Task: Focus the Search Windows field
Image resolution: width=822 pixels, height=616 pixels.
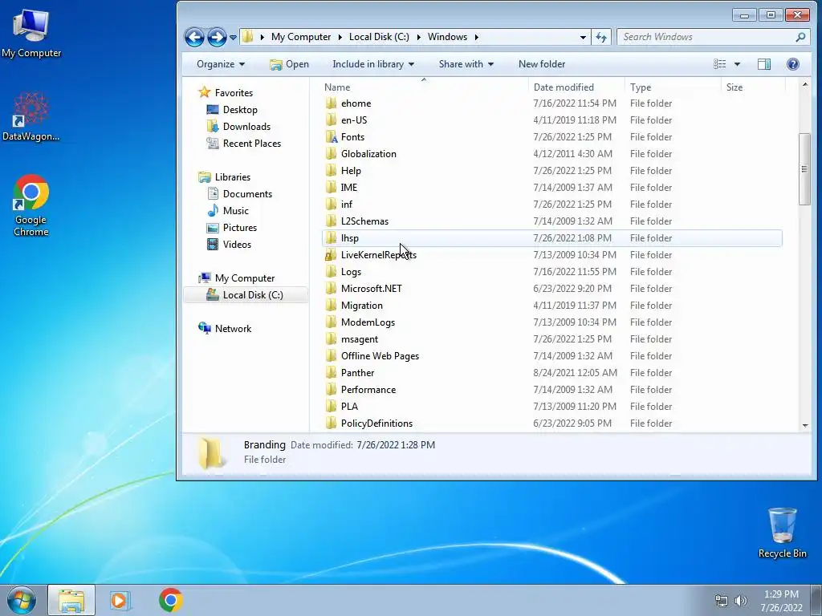Action: 705,37
